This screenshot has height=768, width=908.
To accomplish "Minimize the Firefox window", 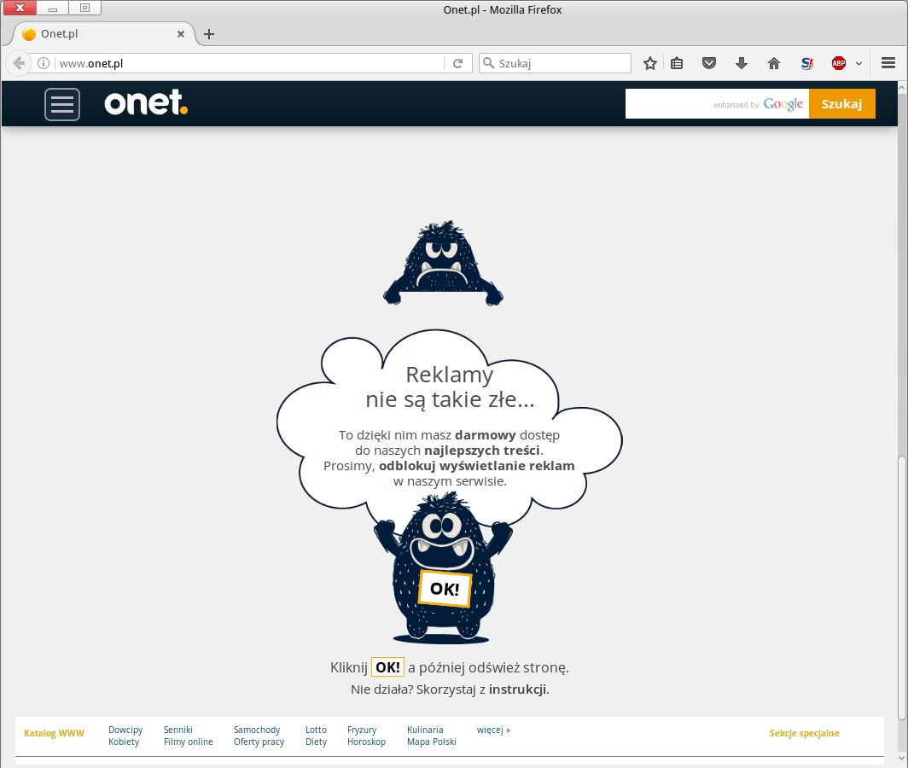I will click(x=53, y=8).
